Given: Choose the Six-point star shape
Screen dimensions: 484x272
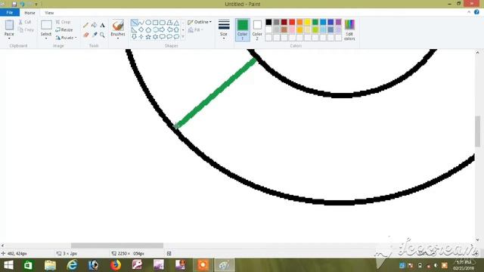Looking at the screenshot, I should (156, 37).
